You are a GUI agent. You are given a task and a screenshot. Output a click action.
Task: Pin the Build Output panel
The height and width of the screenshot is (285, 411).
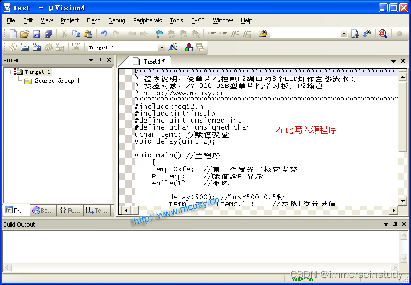coord(395,224)
